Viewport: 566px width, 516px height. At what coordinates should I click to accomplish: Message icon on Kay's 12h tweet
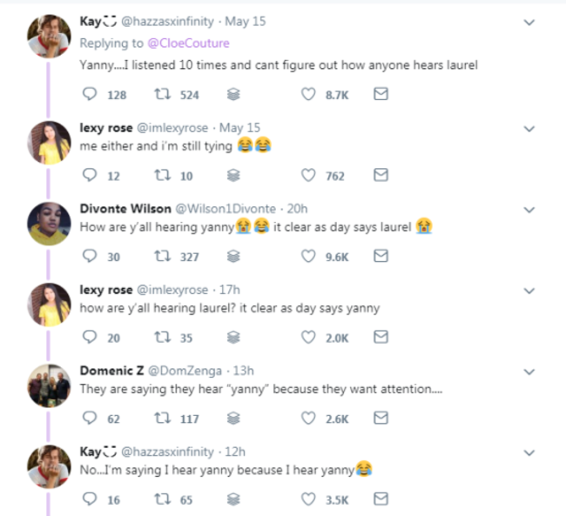coord(381,499)
